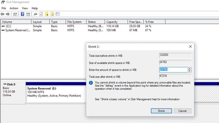Click the Connect/Refresh disk toolbar icon

click(36, 14)
